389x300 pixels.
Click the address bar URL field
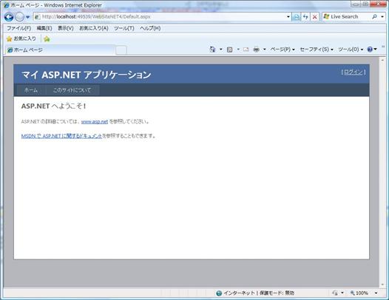[x=160, y=16]
